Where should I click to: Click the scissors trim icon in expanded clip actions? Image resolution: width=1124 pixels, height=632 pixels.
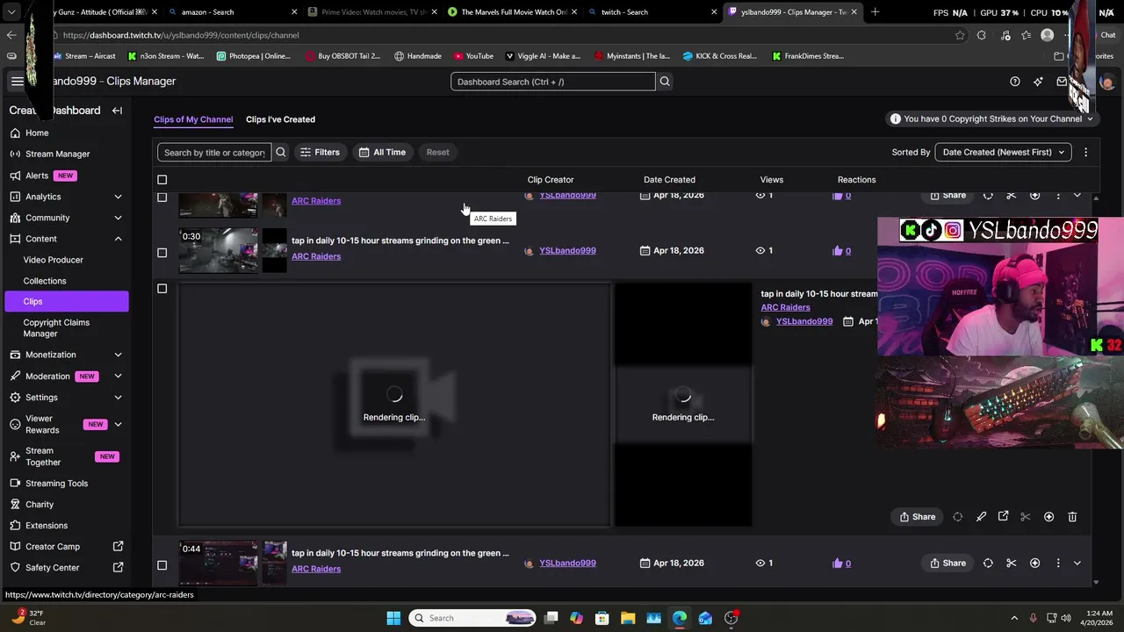[x=1025, y=517]
